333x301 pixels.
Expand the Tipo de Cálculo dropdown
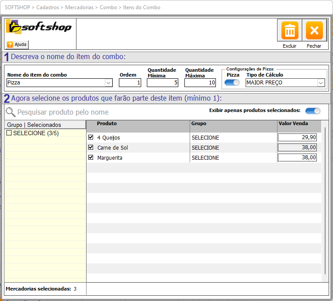[321, 83]
